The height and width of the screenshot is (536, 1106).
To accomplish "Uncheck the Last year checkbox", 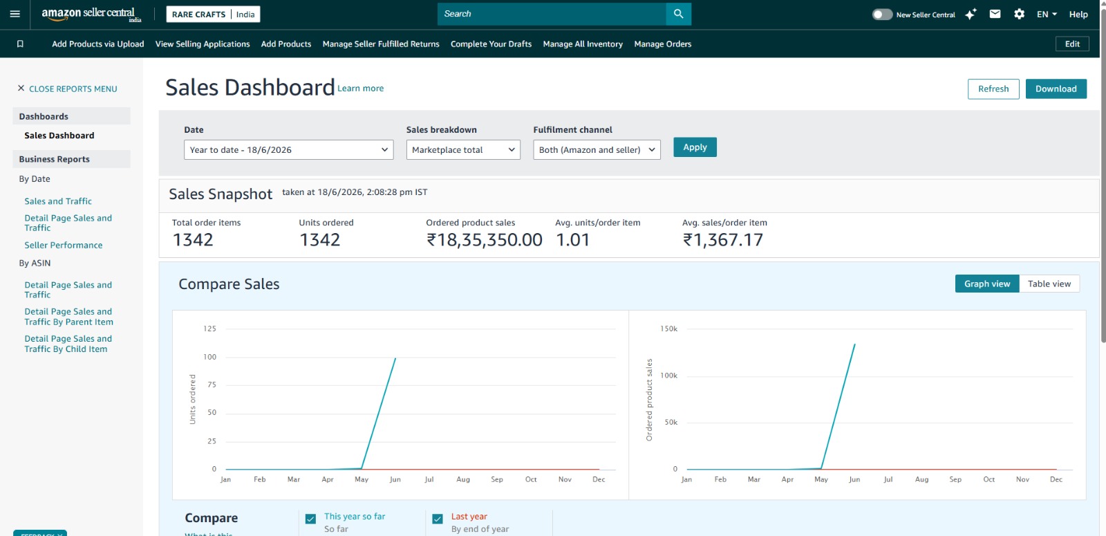I will 438,519.
